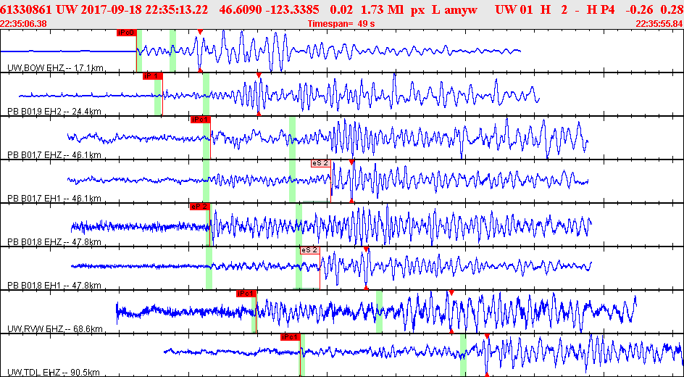Click the 'PB B018 EHZ -- 47.8km' station label
Image resolution: width=684 pixels, height=377 pixels.
pos(54,242)
